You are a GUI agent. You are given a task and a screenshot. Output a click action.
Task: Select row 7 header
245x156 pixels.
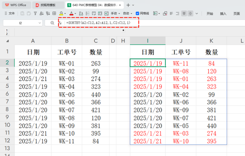pos(7,102)
